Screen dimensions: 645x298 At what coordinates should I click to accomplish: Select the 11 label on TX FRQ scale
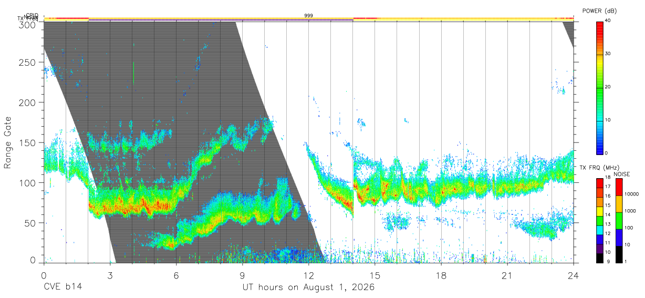608,243
